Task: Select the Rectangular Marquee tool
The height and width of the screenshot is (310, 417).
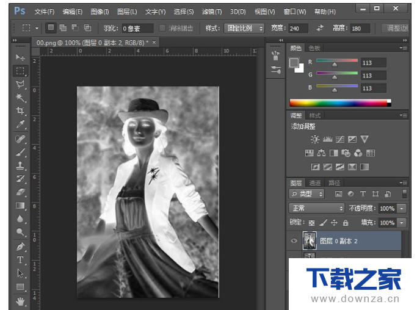Action: (20, 71)
